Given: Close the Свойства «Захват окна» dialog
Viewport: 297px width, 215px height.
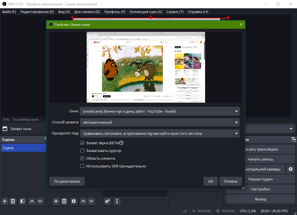Looking at the screenshot, I should 241,25.
